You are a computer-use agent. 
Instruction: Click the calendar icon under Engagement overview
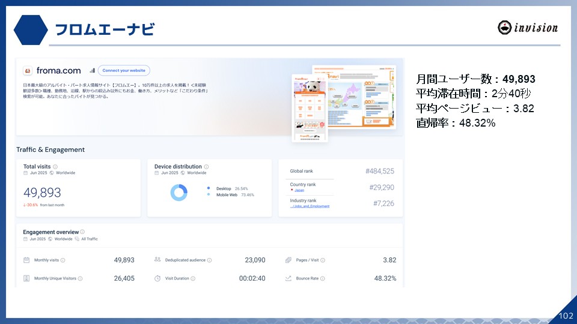pyautogui.click(x=25, y=239)
